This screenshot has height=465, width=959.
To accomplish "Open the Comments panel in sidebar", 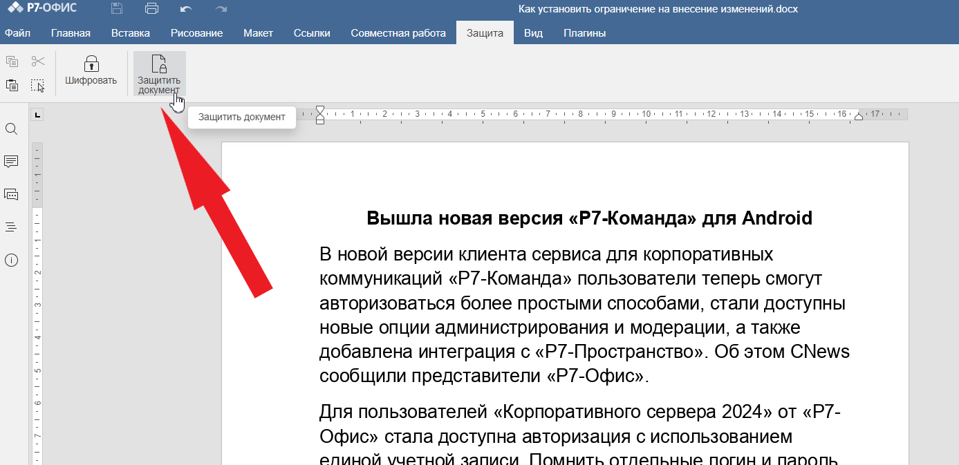I will [12, 162].
